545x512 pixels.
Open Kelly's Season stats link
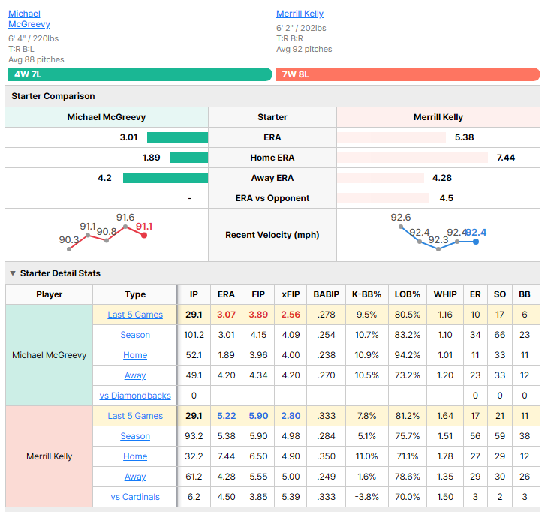[135, 436]
